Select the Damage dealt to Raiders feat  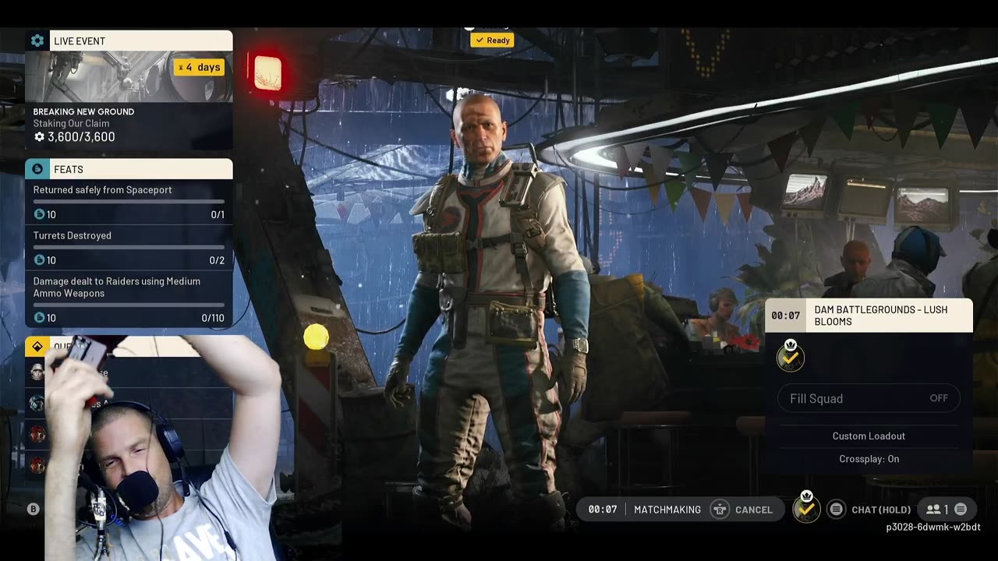click(x=129, y=299)
